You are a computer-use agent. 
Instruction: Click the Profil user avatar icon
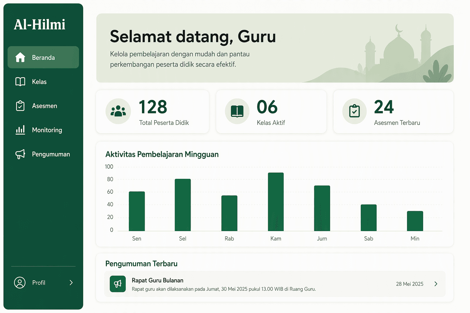[20, 282]
